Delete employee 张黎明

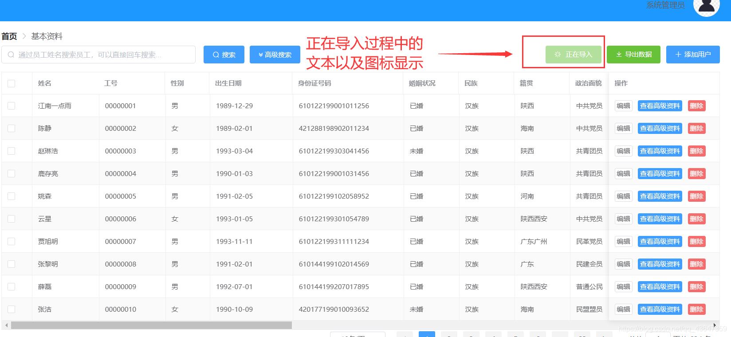(x=696, y=264)
